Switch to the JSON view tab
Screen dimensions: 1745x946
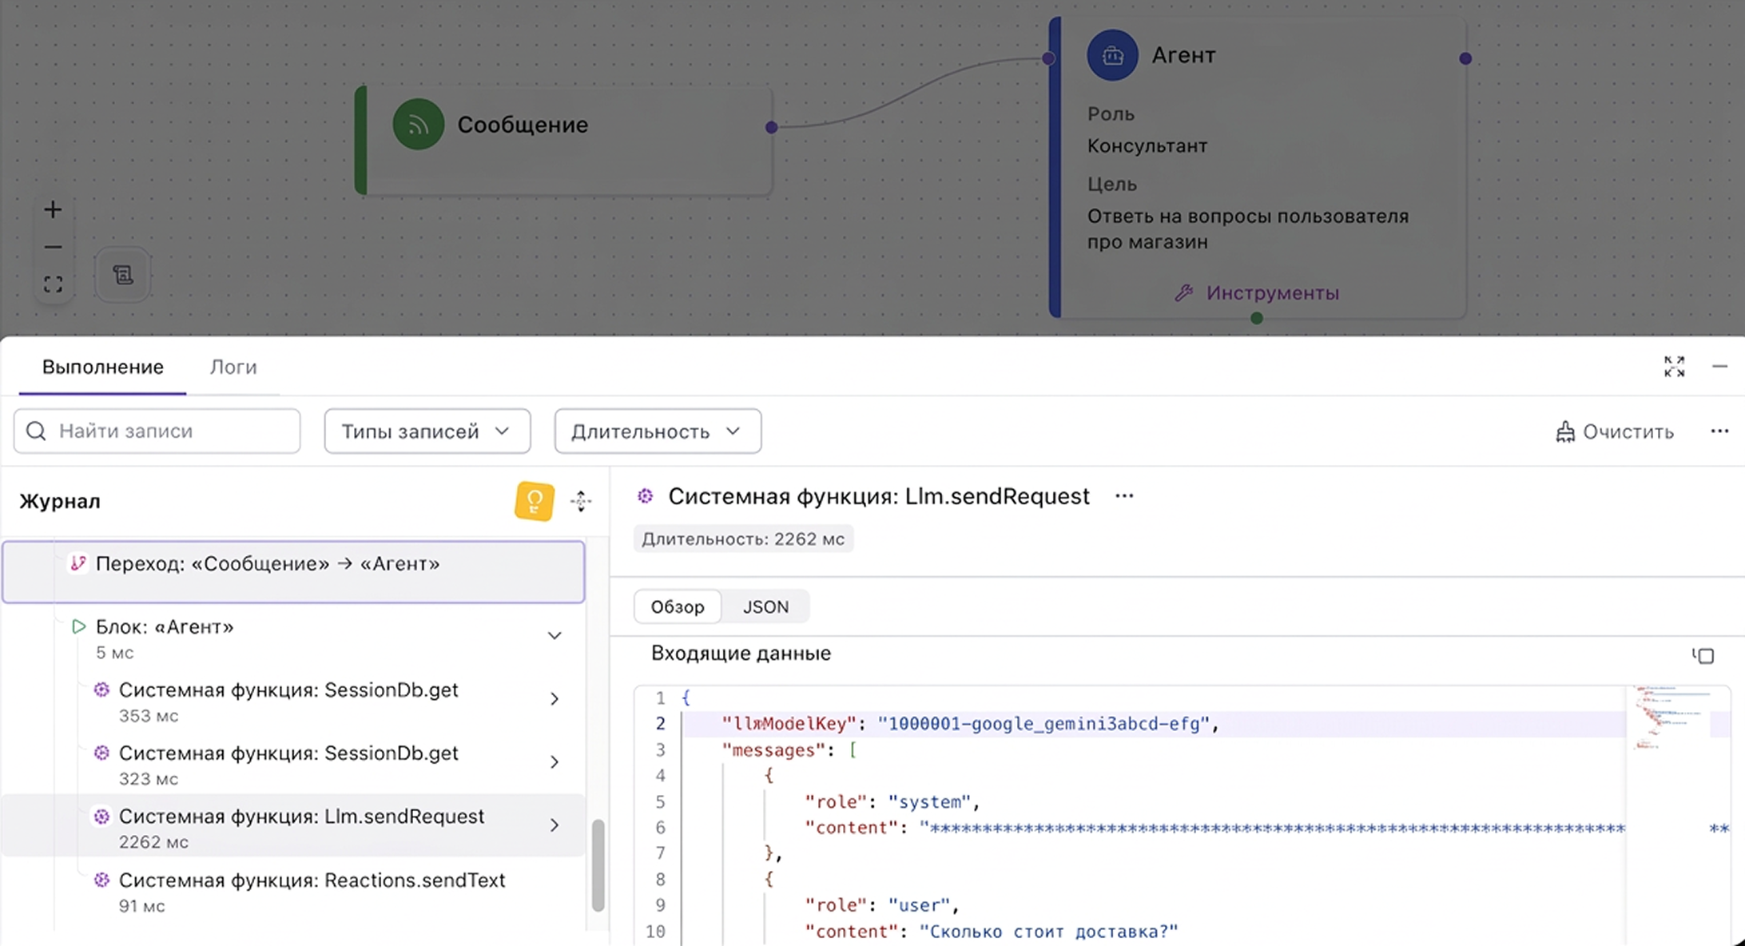pos(765,606)
